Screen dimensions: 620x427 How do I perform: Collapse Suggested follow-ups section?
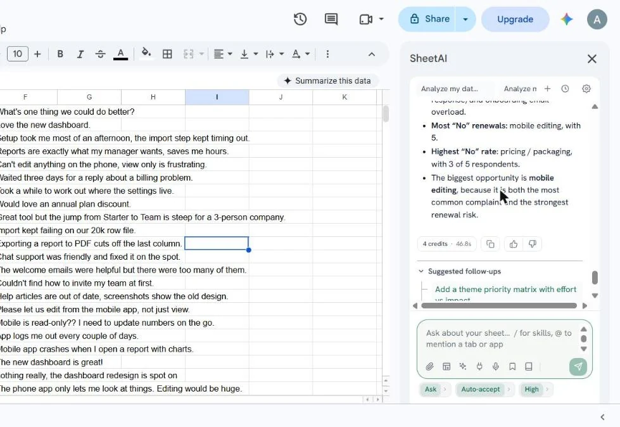[x=421, y=271]
